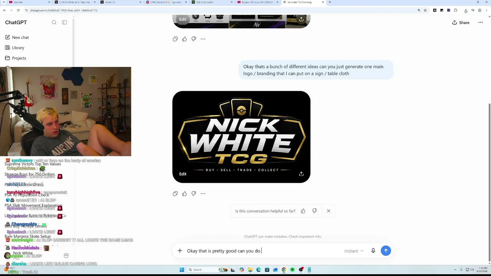Switch to the Kick Chat Search tab
491x276 pixels.
(213, 2)
